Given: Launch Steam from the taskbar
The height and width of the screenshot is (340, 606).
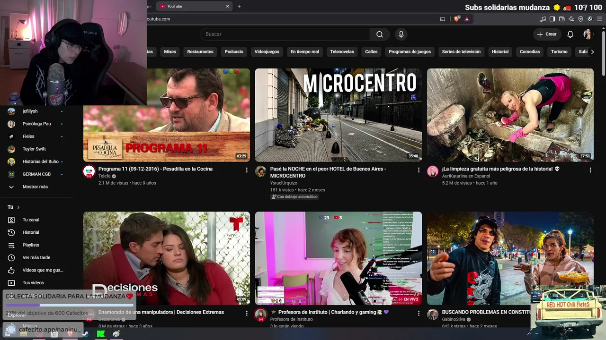Looking at the screenshot, I should pos(85,334).
